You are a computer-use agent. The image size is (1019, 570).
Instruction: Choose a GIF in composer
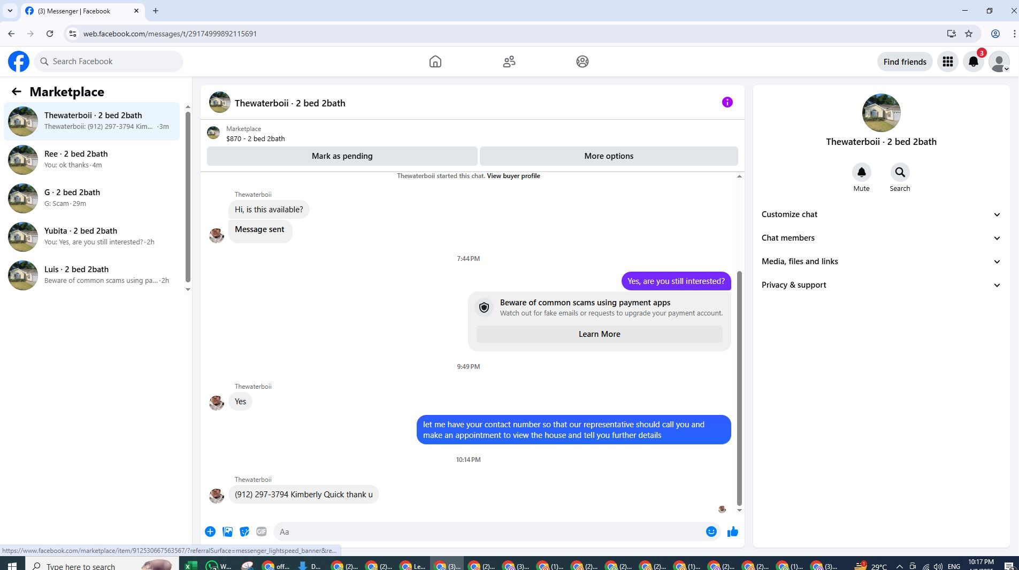(262, 532)
